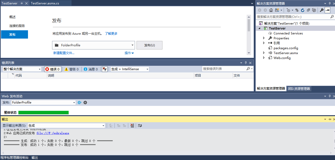This screenshot has height=160, width=335.
Task: Open the Web publish activity FolderProfile dropdown
Action: coord(44,103)
